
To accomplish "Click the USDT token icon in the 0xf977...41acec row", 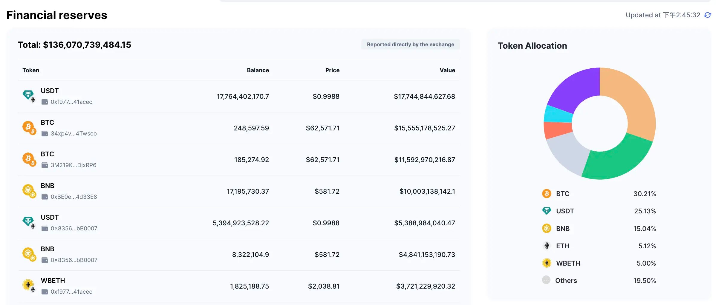I will (x=29, y=96).
